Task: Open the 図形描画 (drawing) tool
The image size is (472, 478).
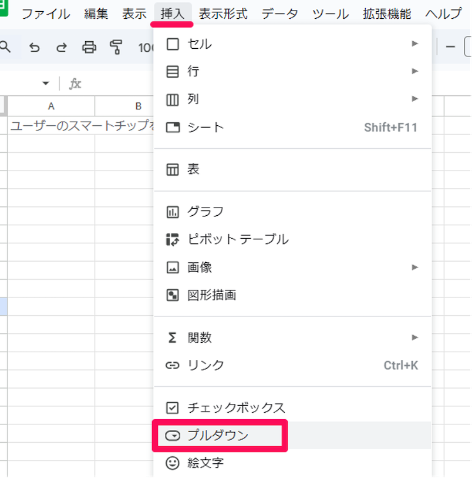Action: [x=211, y=295]
